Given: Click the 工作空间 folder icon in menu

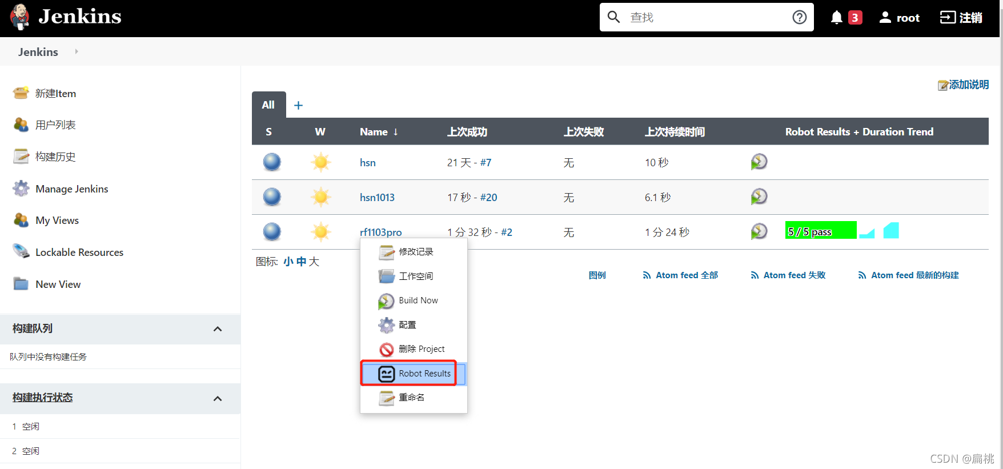Looking at the screenshot, I should pos(387,276).
